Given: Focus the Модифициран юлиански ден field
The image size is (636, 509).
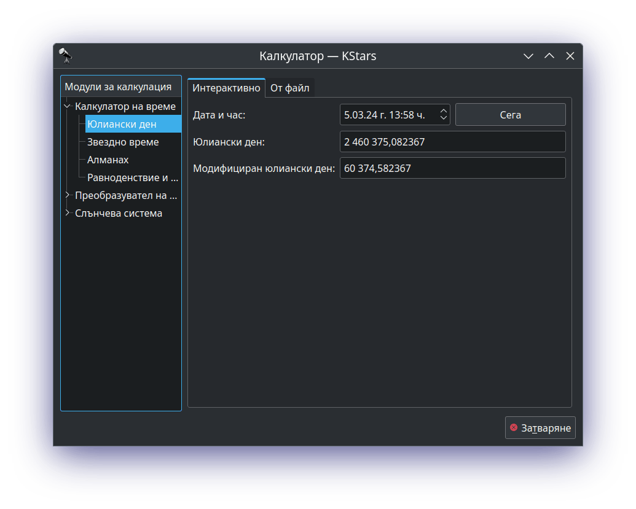Looking at the screenshot, I should click(x=452, y=168).
